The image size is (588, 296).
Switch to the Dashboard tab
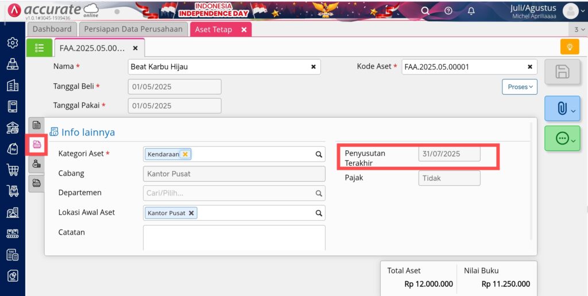(52, 29)
